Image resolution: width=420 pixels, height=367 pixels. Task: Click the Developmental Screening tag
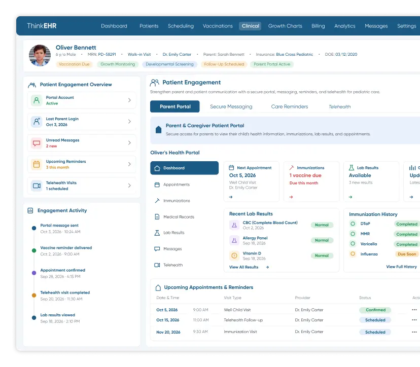tap(169, 64)
